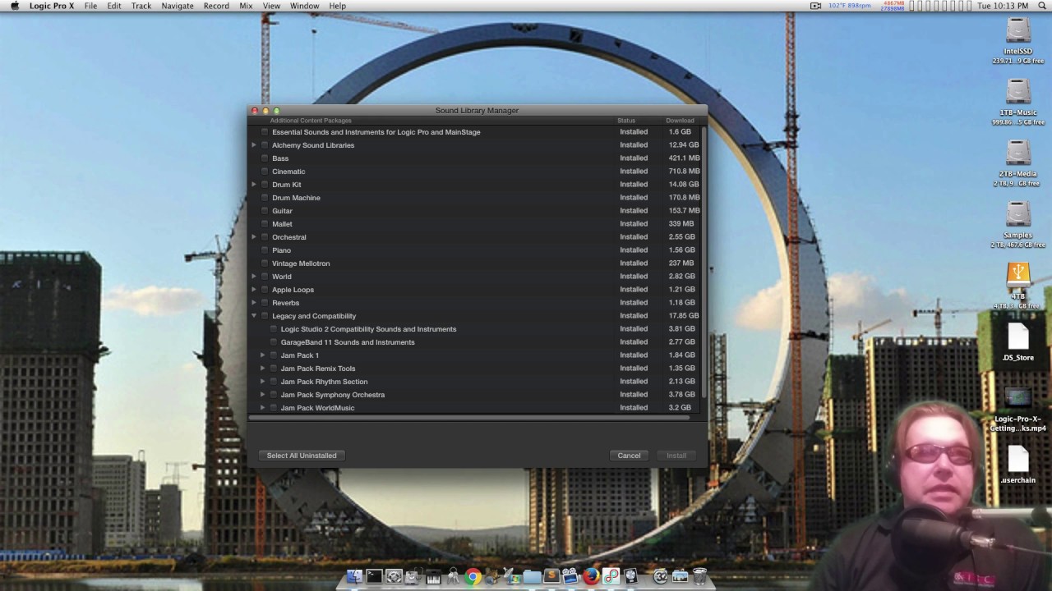Select the Logic-Pro-X-Getting mp4 file
Image resolution: width=1052 pixels, height=591 pixels.
tap(1018, 399)
